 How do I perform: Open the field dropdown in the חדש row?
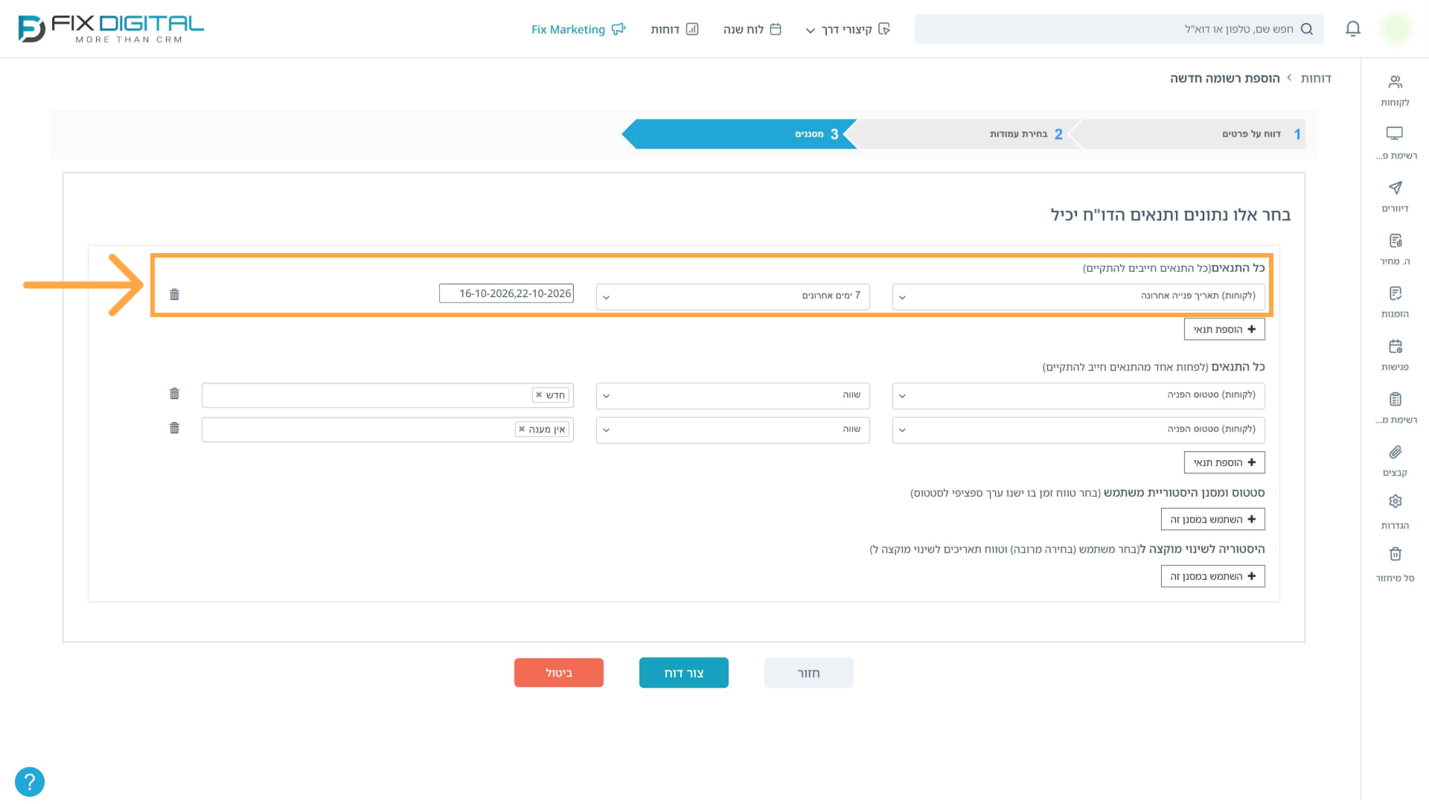click(x=1078, y=395)
